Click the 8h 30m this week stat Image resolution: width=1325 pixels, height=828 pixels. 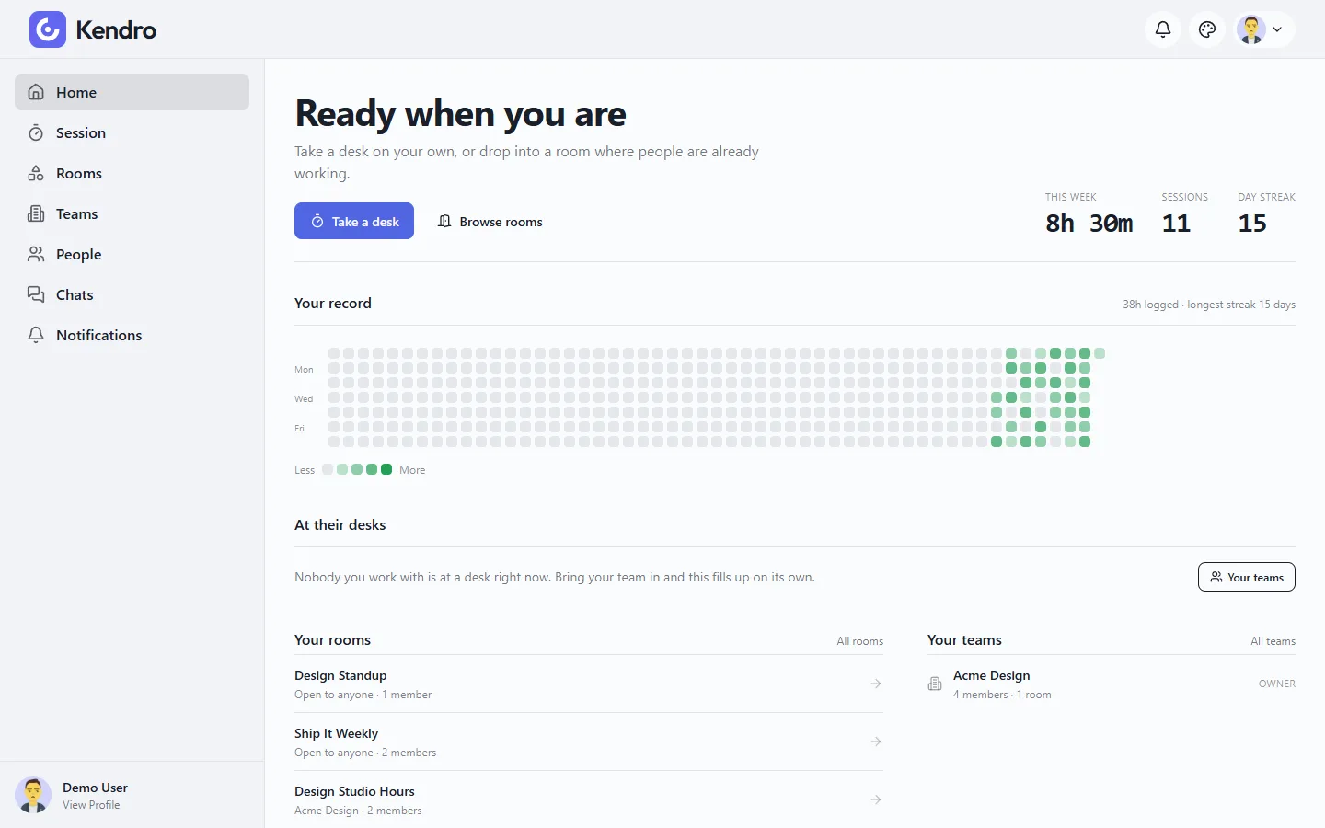[1089, 224]
